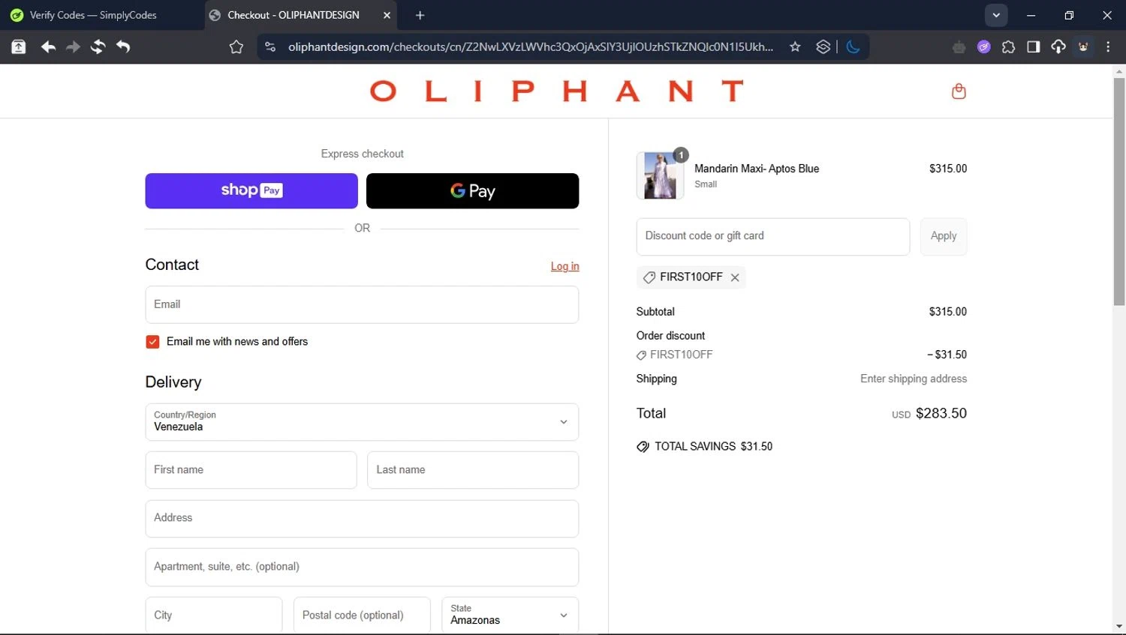The image size is (1126, 635).
Task: Click the OLIPHANT logo
Action: (556, 91)
